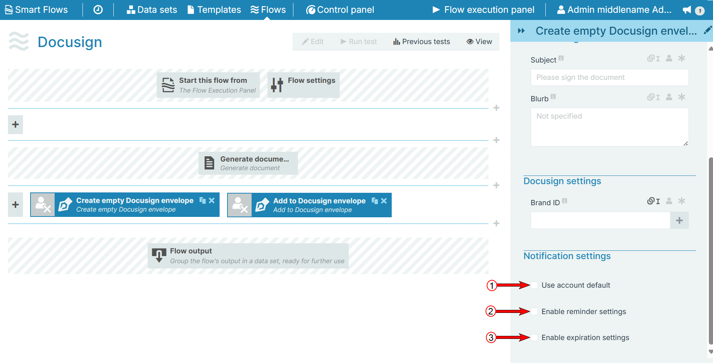Open the Admin user account menu
The image size is (713, 363).
pyautogui.click(x=614, y=10)
